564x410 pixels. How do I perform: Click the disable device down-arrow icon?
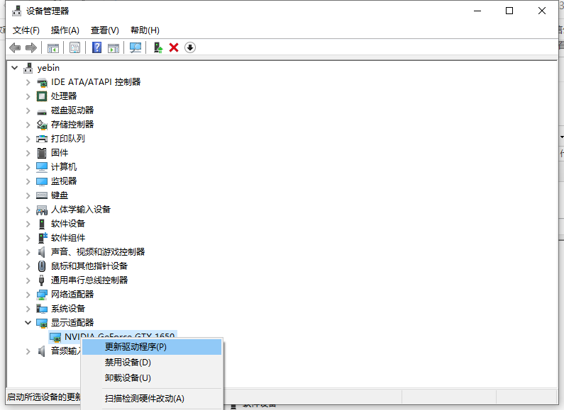190,47
